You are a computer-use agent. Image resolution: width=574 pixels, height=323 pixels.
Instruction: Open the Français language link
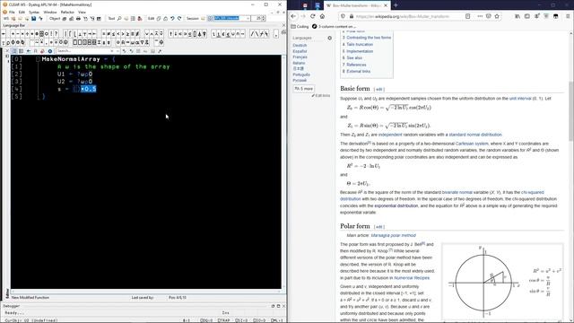(300, 57)
